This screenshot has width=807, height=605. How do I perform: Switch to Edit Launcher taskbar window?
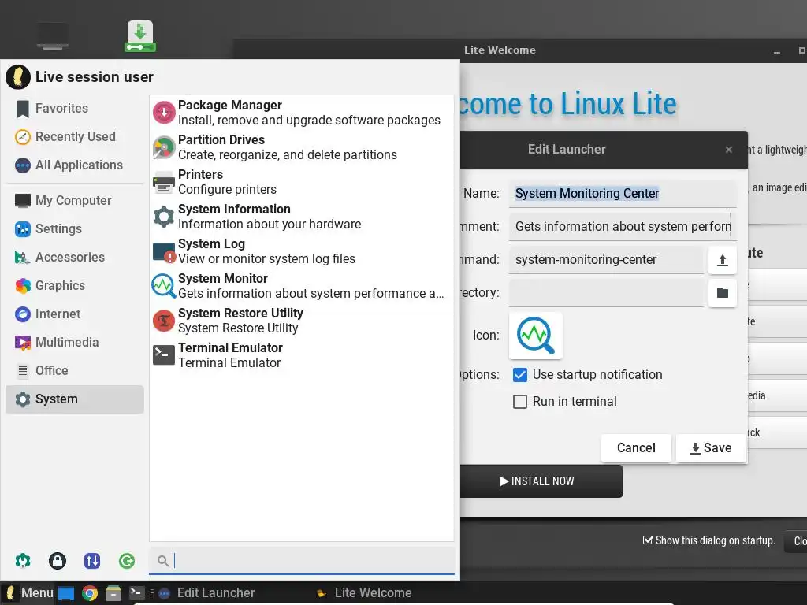point(208,593)
